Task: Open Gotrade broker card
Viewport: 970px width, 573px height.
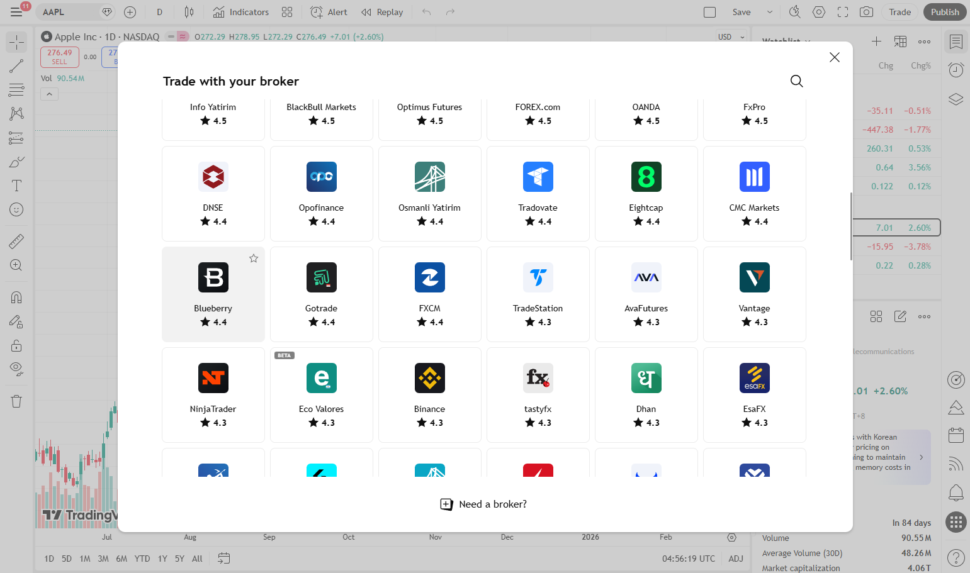Action: click(x=321, y=294)
